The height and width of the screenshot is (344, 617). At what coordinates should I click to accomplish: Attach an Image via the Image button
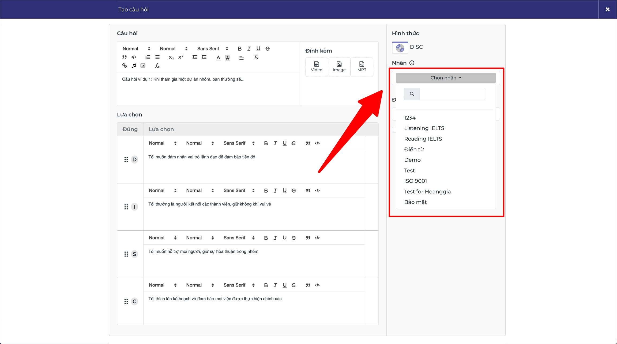(339, 67)
